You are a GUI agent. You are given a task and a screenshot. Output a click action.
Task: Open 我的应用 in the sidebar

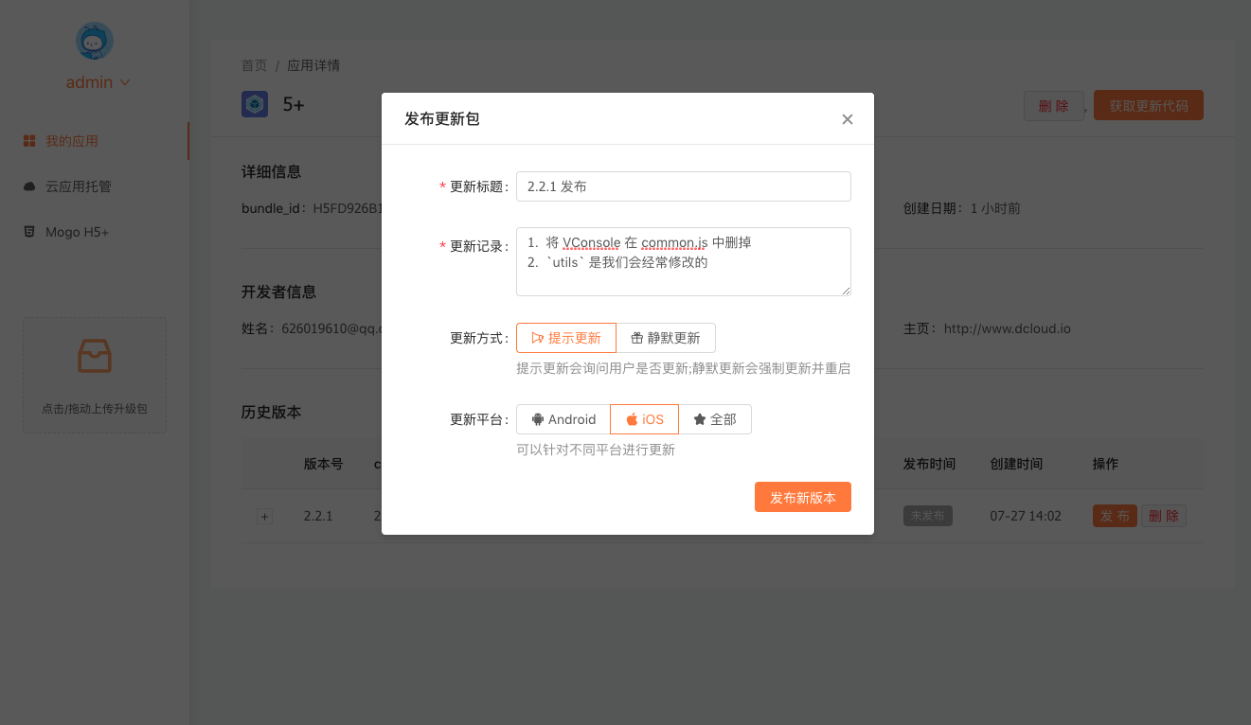pyautogui.click(x=71, y=141)
